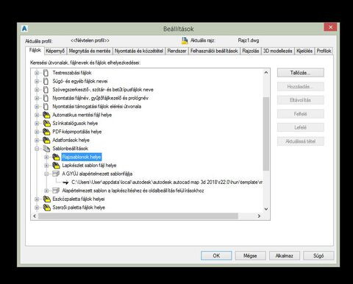Select the Színkatalógusok helye row

point(75,123)
